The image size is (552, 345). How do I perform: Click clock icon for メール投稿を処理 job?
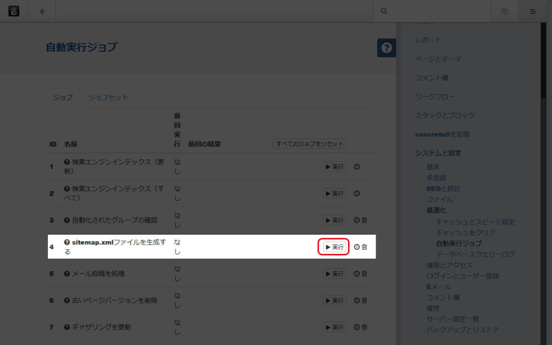coord(357,273)
